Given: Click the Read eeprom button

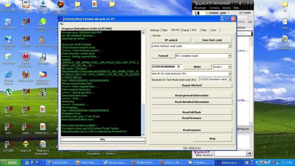Looking at the screenshot, I should (192, 130).
